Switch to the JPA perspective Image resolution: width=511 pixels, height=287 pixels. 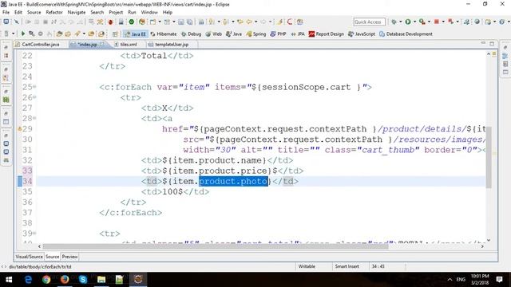point(298,33)
